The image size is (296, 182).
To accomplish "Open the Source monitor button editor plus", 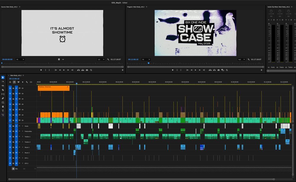I will pyautogui.click(x=123, y=70).
